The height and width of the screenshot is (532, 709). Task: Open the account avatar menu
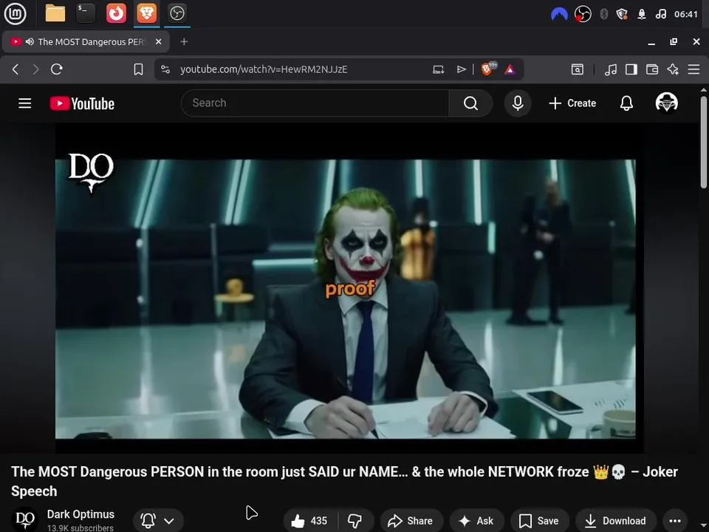(x=666, y=103)
